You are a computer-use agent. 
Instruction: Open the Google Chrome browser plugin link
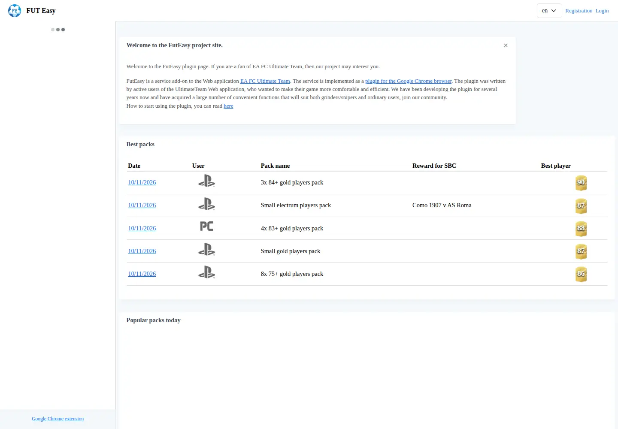pos(408,81)
